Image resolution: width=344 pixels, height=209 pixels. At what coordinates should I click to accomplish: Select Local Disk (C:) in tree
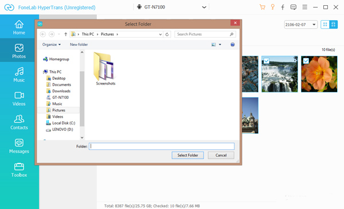tap(61, 123)
